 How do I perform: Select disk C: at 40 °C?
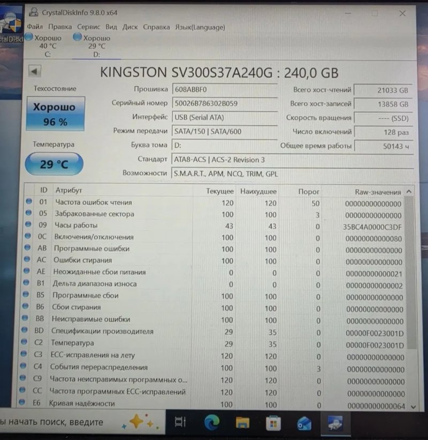click(x=44, y=46)
